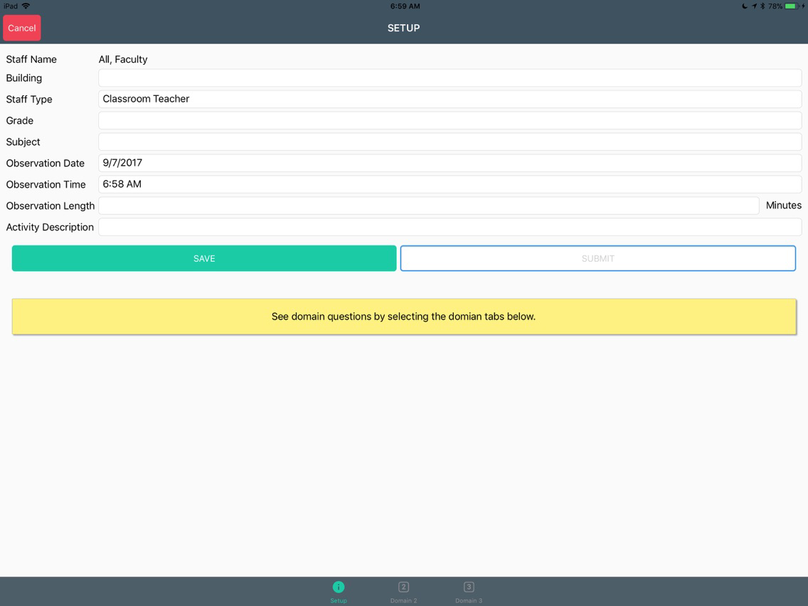Click the 'Minutes' unit label

tap(783, 205)
